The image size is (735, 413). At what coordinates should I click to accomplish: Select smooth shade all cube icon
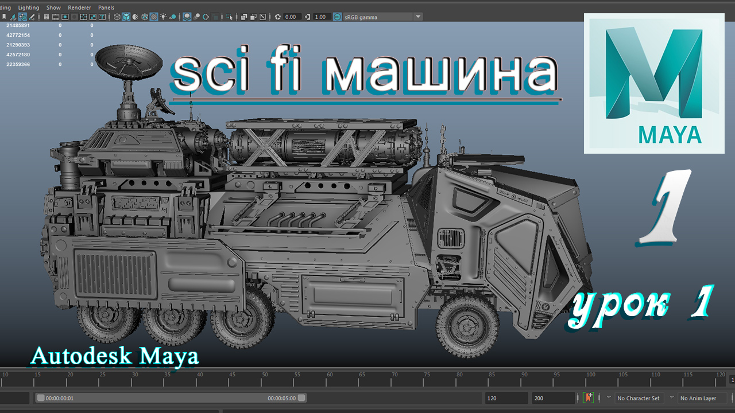(x=126, y=17)
